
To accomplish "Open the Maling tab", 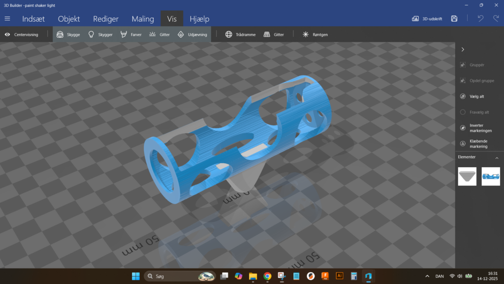I will (143, 19).
